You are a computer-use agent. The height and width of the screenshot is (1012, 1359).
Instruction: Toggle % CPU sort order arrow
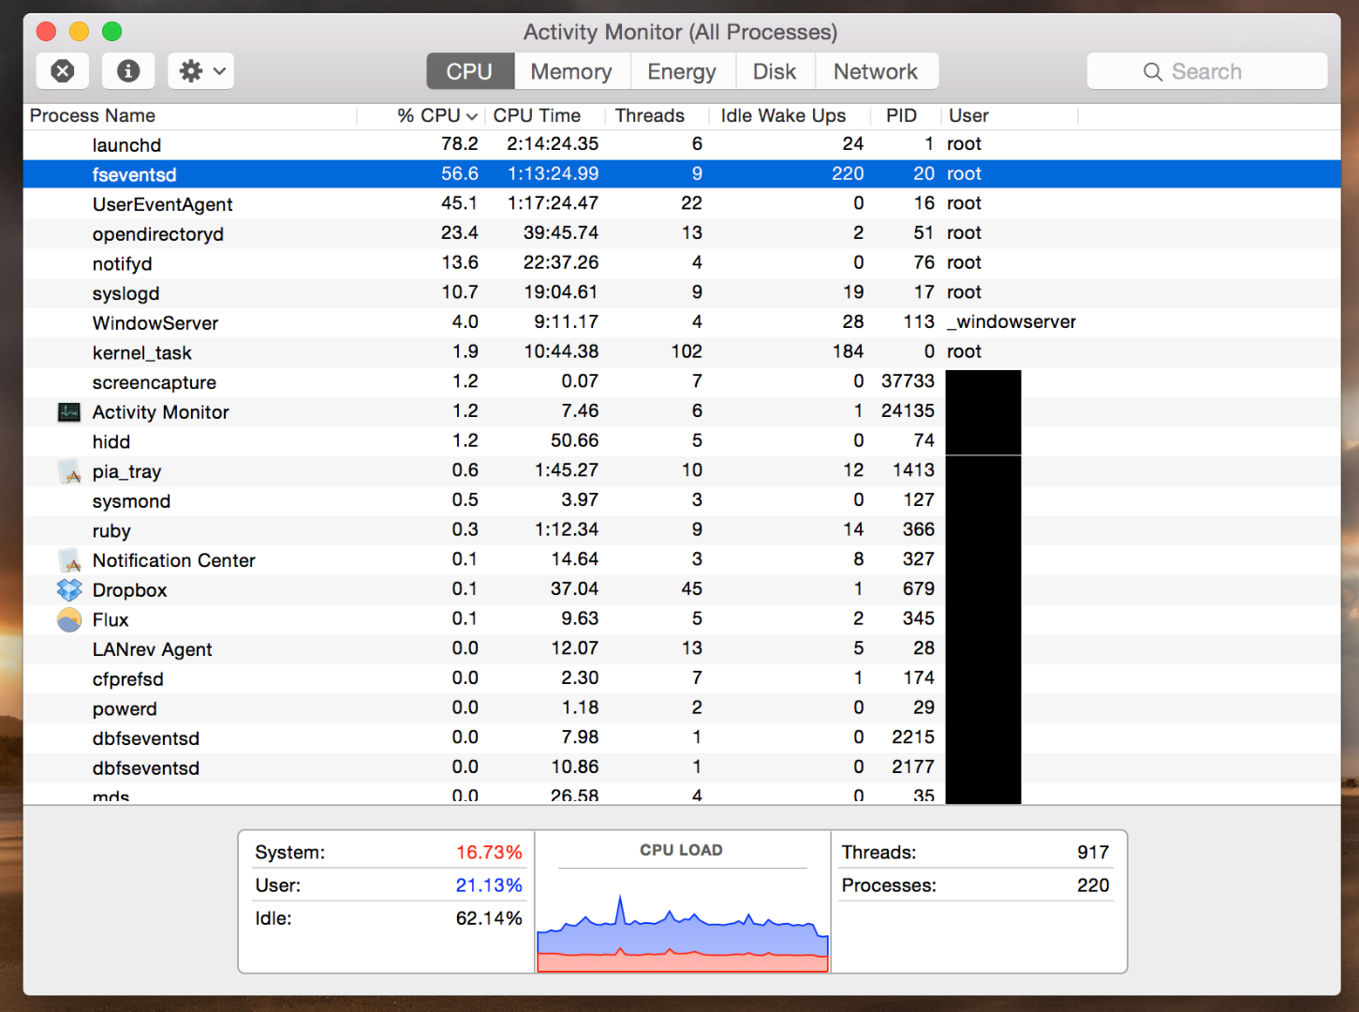[472, 116]
